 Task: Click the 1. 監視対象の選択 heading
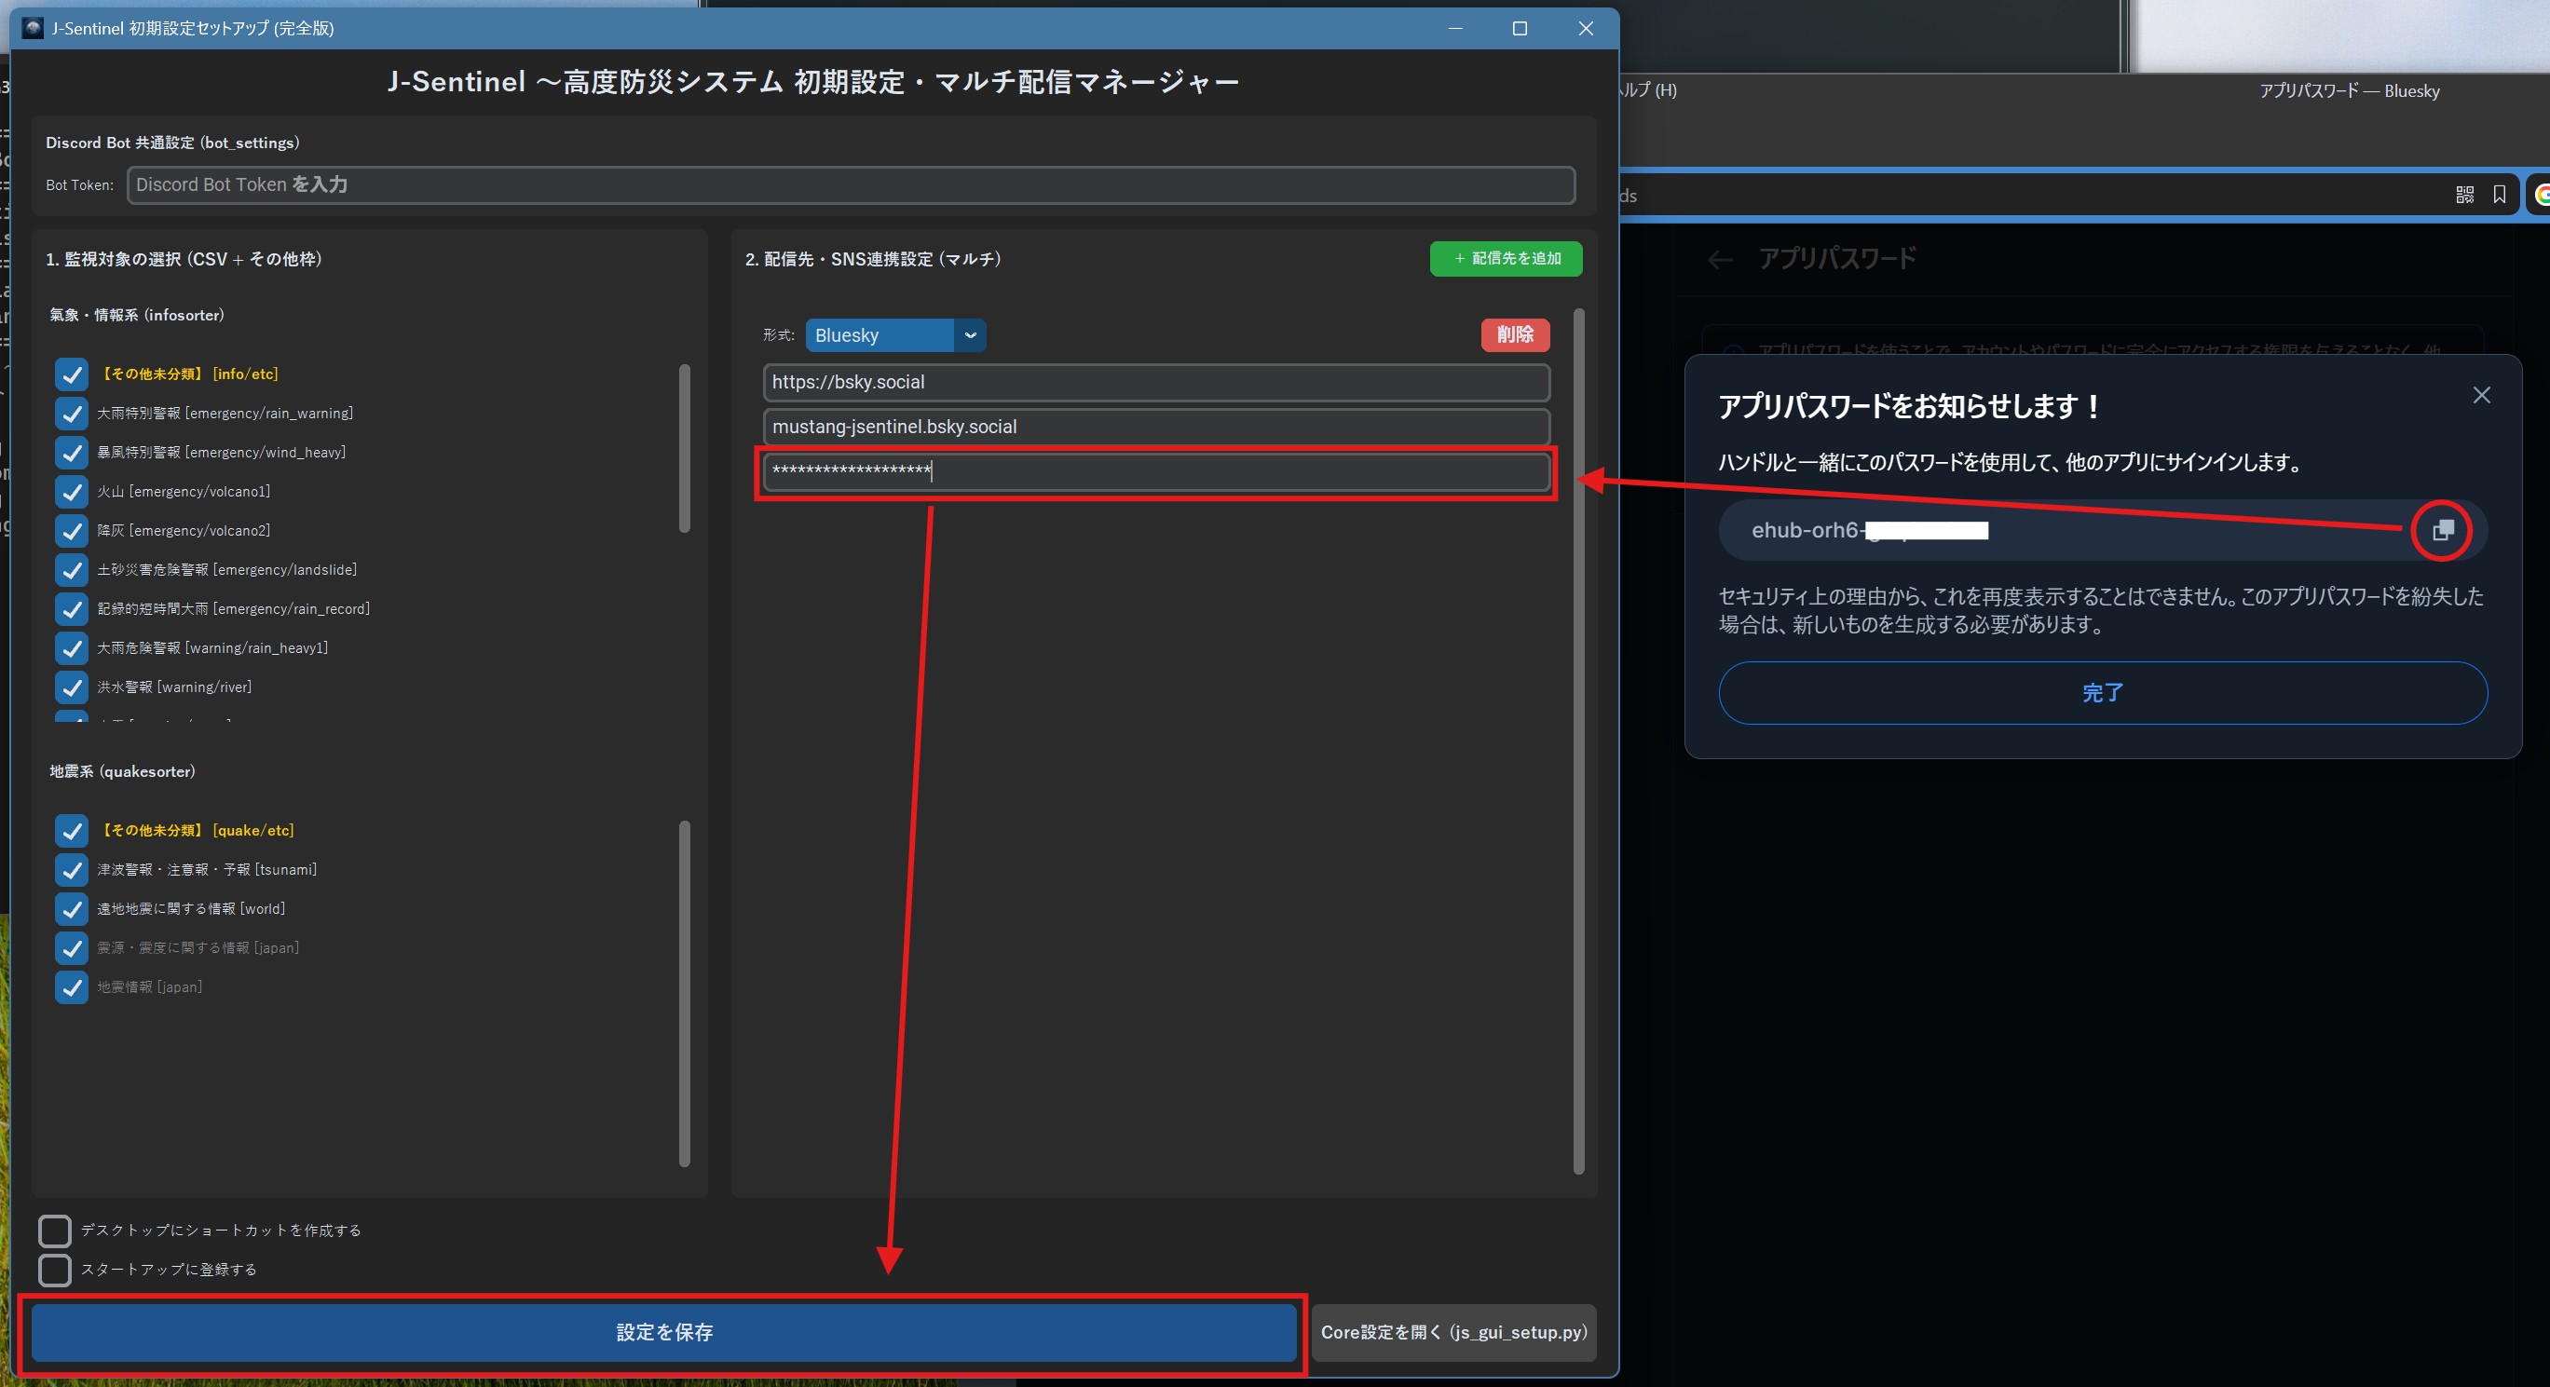(184, 258)
